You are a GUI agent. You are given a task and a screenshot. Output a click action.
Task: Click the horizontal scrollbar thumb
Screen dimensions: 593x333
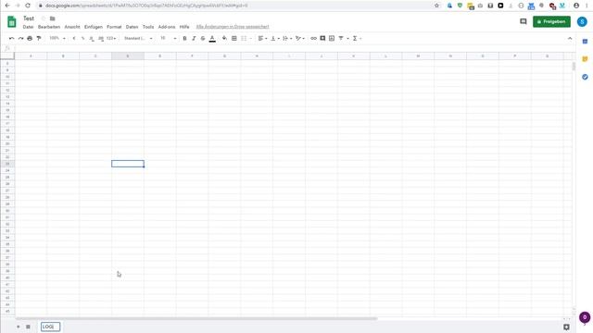[x=196, y=318]
